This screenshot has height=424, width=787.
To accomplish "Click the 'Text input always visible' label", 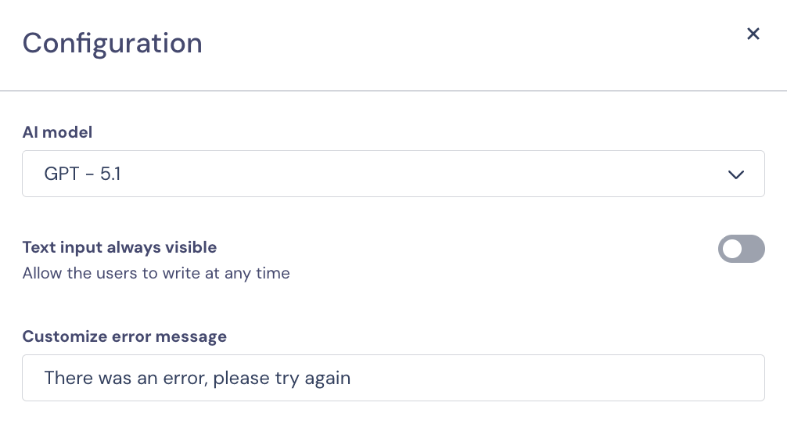I will (119, 247).
